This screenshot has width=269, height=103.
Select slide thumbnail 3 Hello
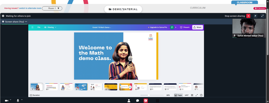[66, 87]
